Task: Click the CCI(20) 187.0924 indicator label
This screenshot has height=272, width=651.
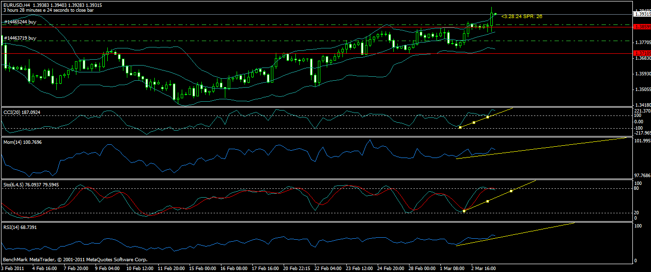Action: pos(22,112)
